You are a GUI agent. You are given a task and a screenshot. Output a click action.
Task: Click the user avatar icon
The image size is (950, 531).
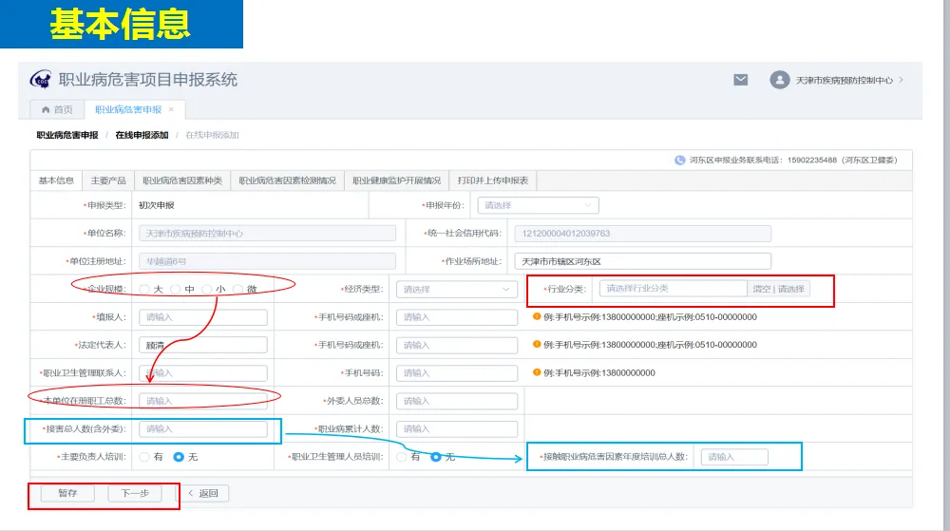click(x=780, y=80)
